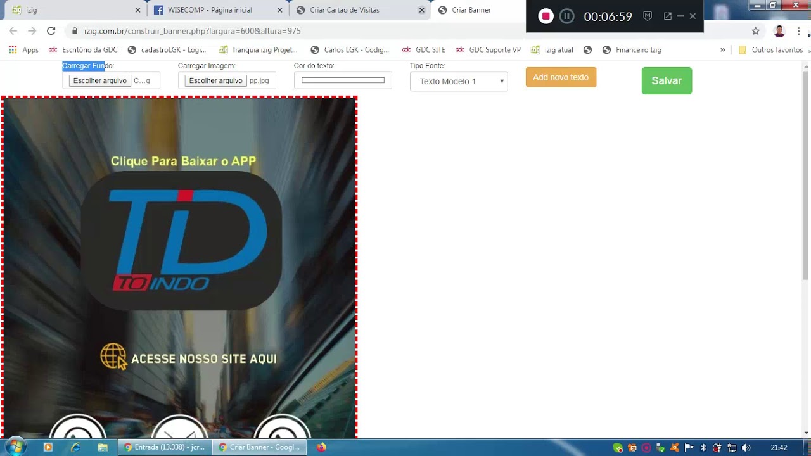Click taskbar clock 21:42
The width and height of the screenshot is (811, 456).
(779, 448)
